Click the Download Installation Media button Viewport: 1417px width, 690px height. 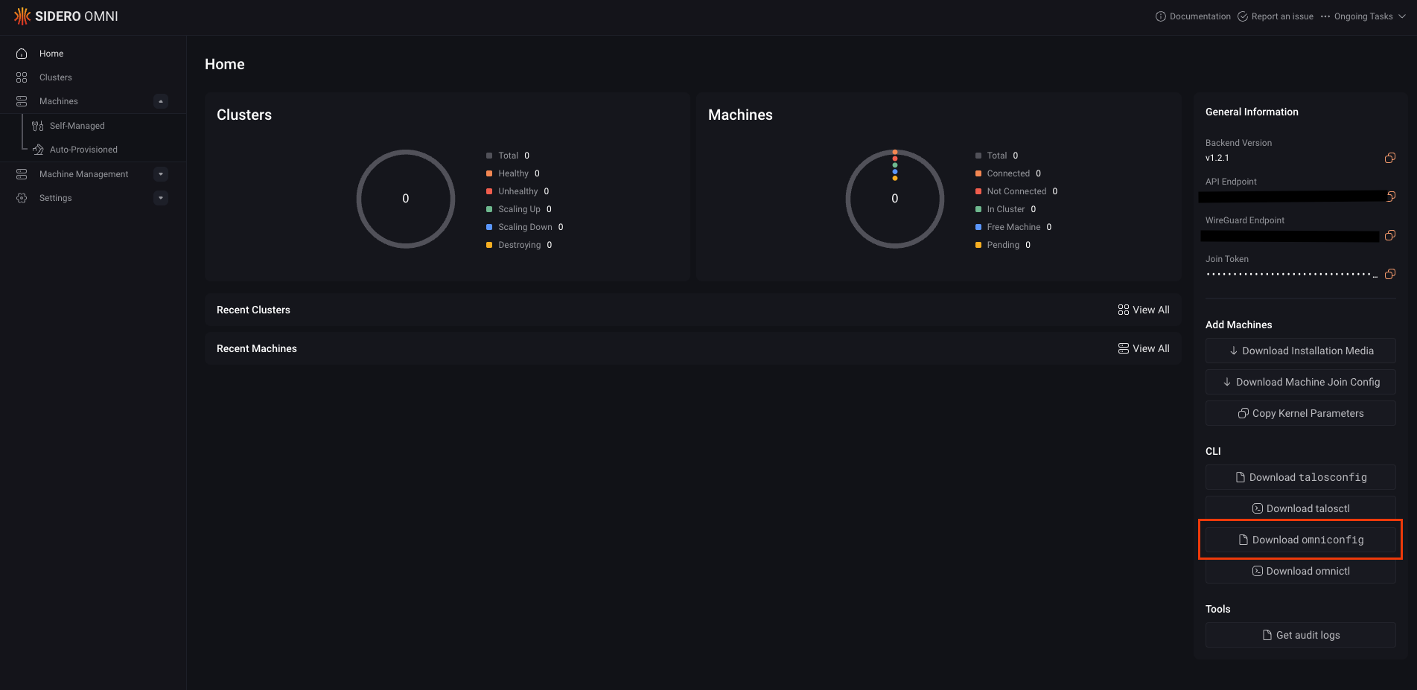pyautogui.click(x=1300, y=350)
